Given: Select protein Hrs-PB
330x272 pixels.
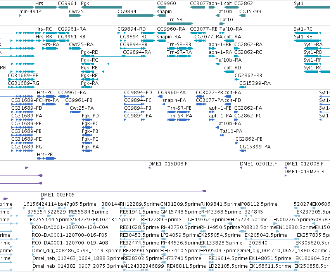Looking at the screenshot, I should [x=45, y=155].
